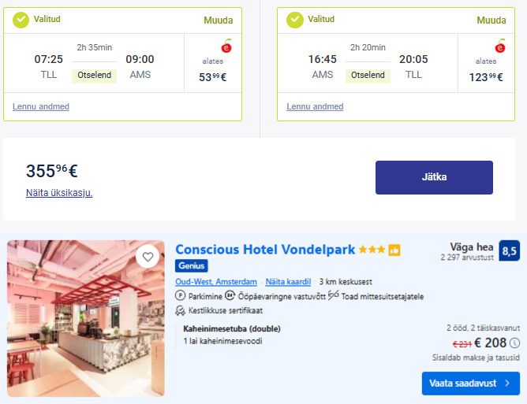The width and height of the screenshot is (527, 404).
Task: Click the price info icon beside € 208
Action: pyautogui.click(x=515, y=343)
